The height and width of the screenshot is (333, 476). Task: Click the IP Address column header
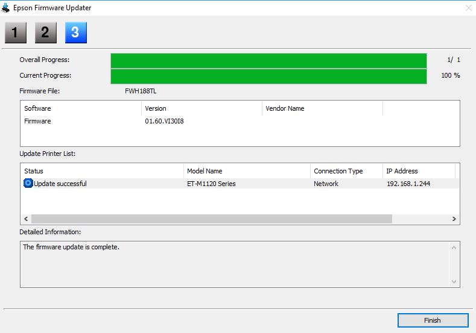(419, 171)
